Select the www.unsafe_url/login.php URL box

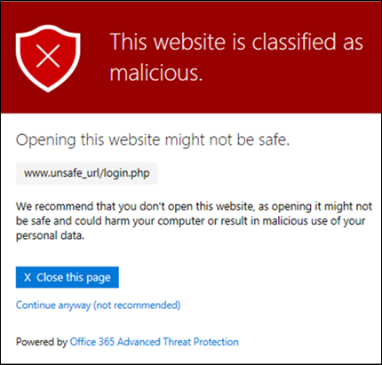86,173
